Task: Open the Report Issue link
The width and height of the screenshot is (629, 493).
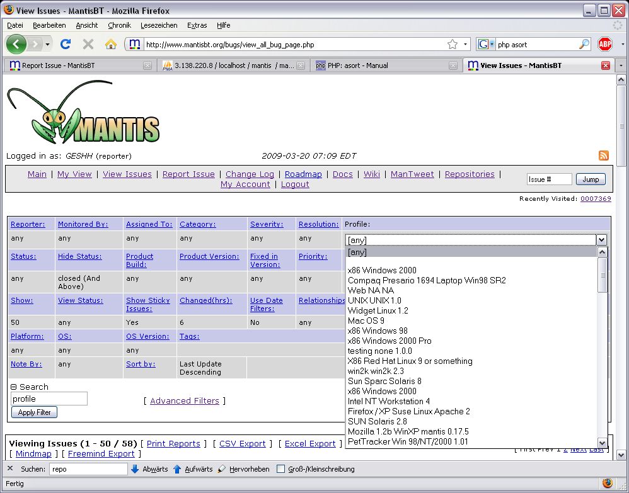Action: point(188,174)
